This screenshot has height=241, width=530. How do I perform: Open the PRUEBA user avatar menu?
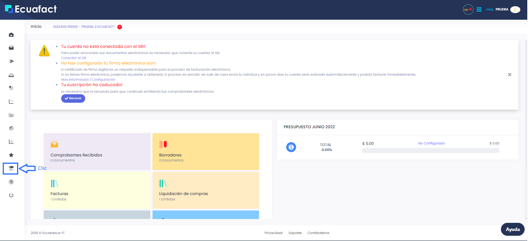[x=515, y=9]
